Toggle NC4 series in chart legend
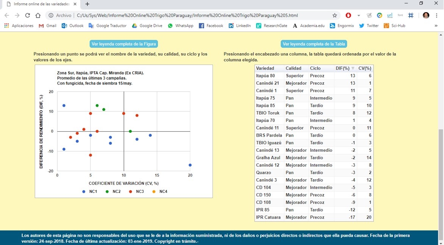 tap(160, 192)
